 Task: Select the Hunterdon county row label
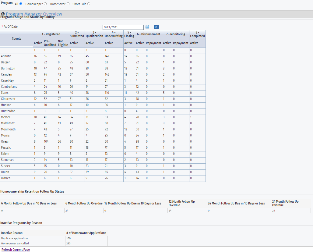(8, 111)
